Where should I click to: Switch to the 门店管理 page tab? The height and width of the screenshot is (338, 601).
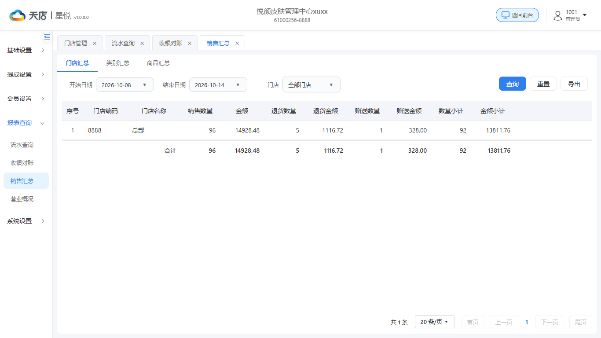(x=76, y=43)
